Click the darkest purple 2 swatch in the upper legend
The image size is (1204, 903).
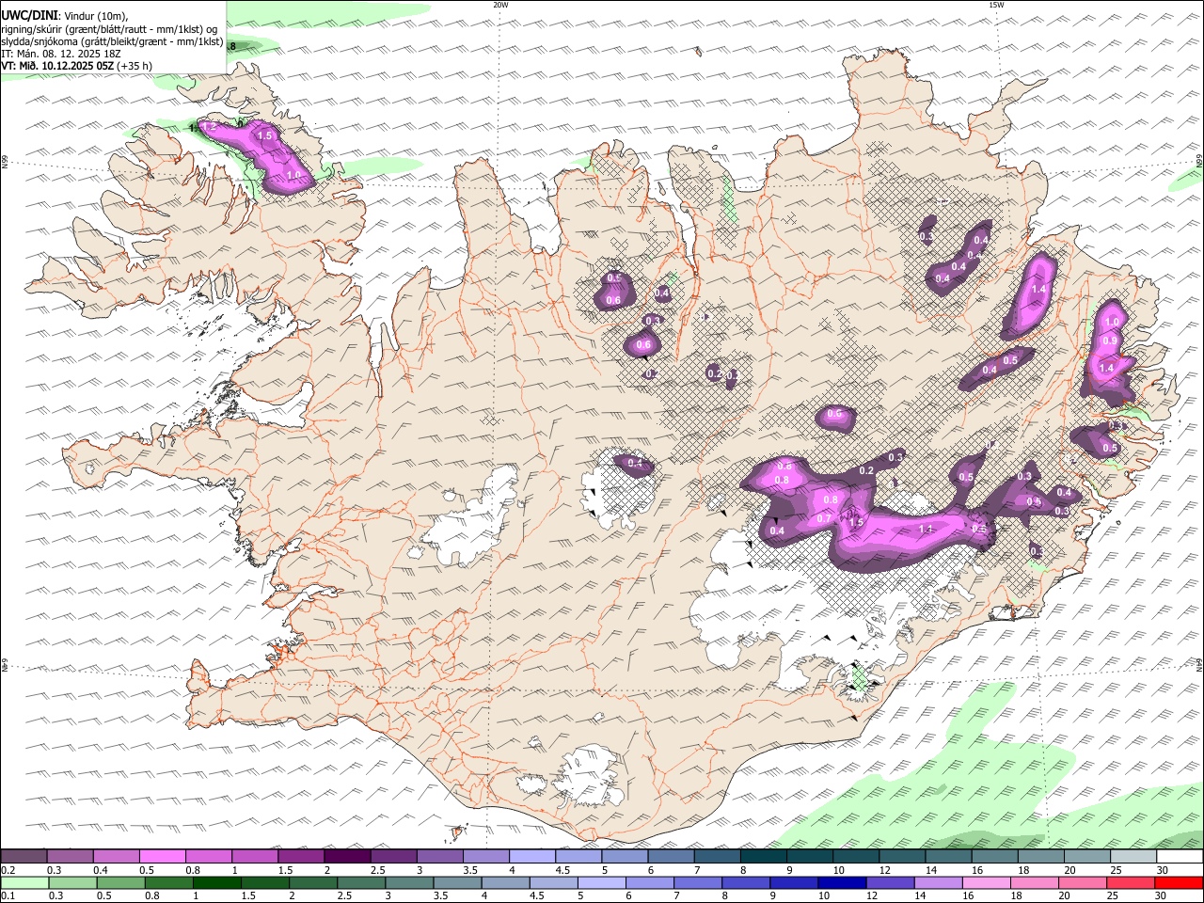[x=347, y=856]
